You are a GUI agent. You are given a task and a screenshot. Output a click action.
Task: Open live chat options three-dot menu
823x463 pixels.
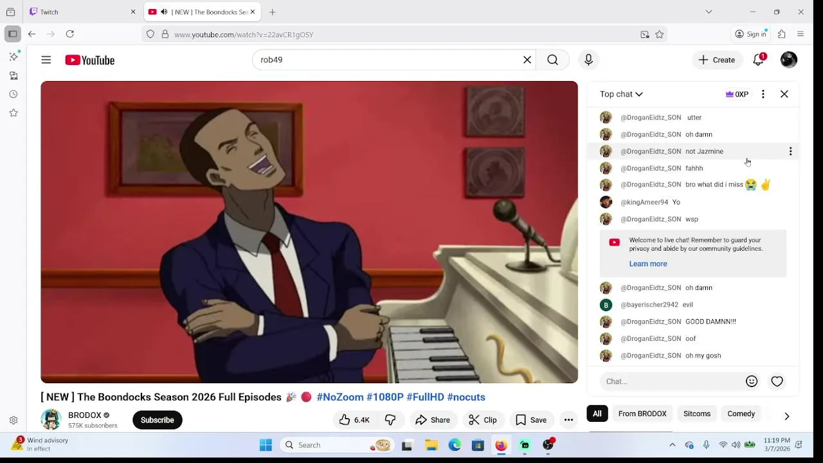763,94
